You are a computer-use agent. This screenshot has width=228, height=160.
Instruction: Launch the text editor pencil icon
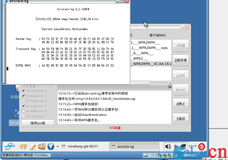click(x=33, y=146)
